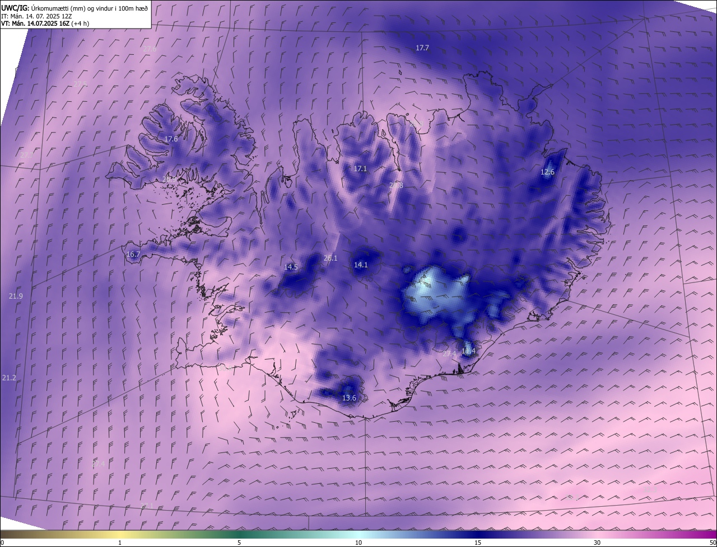Viewport: 717px width, 547px height.
Task: Click the 27.5 value in northwest ocean
Action: pyautogui.click(x=81, y=84)
